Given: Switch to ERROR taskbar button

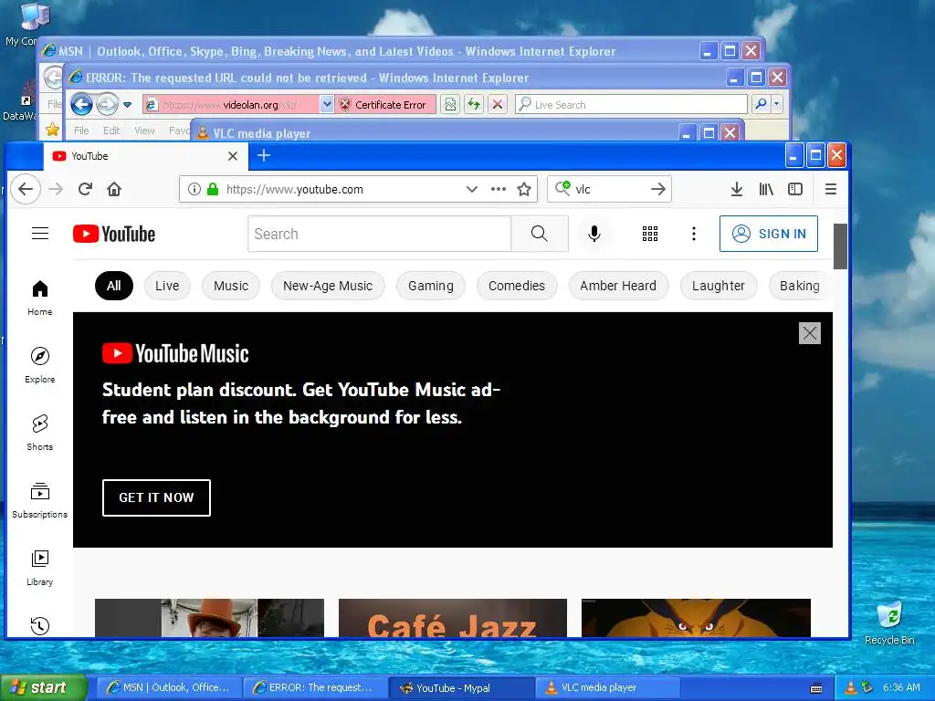Looking at the screenshot, I should tap(315, 688).
